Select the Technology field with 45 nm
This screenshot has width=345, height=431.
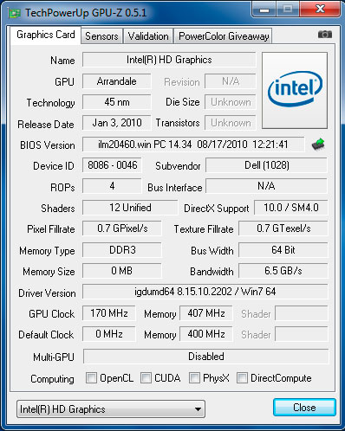[x=117, y=102]
